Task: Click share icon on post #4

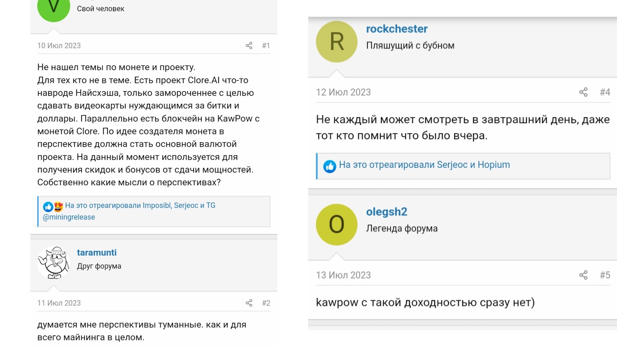Action: [x=583, y=92]
